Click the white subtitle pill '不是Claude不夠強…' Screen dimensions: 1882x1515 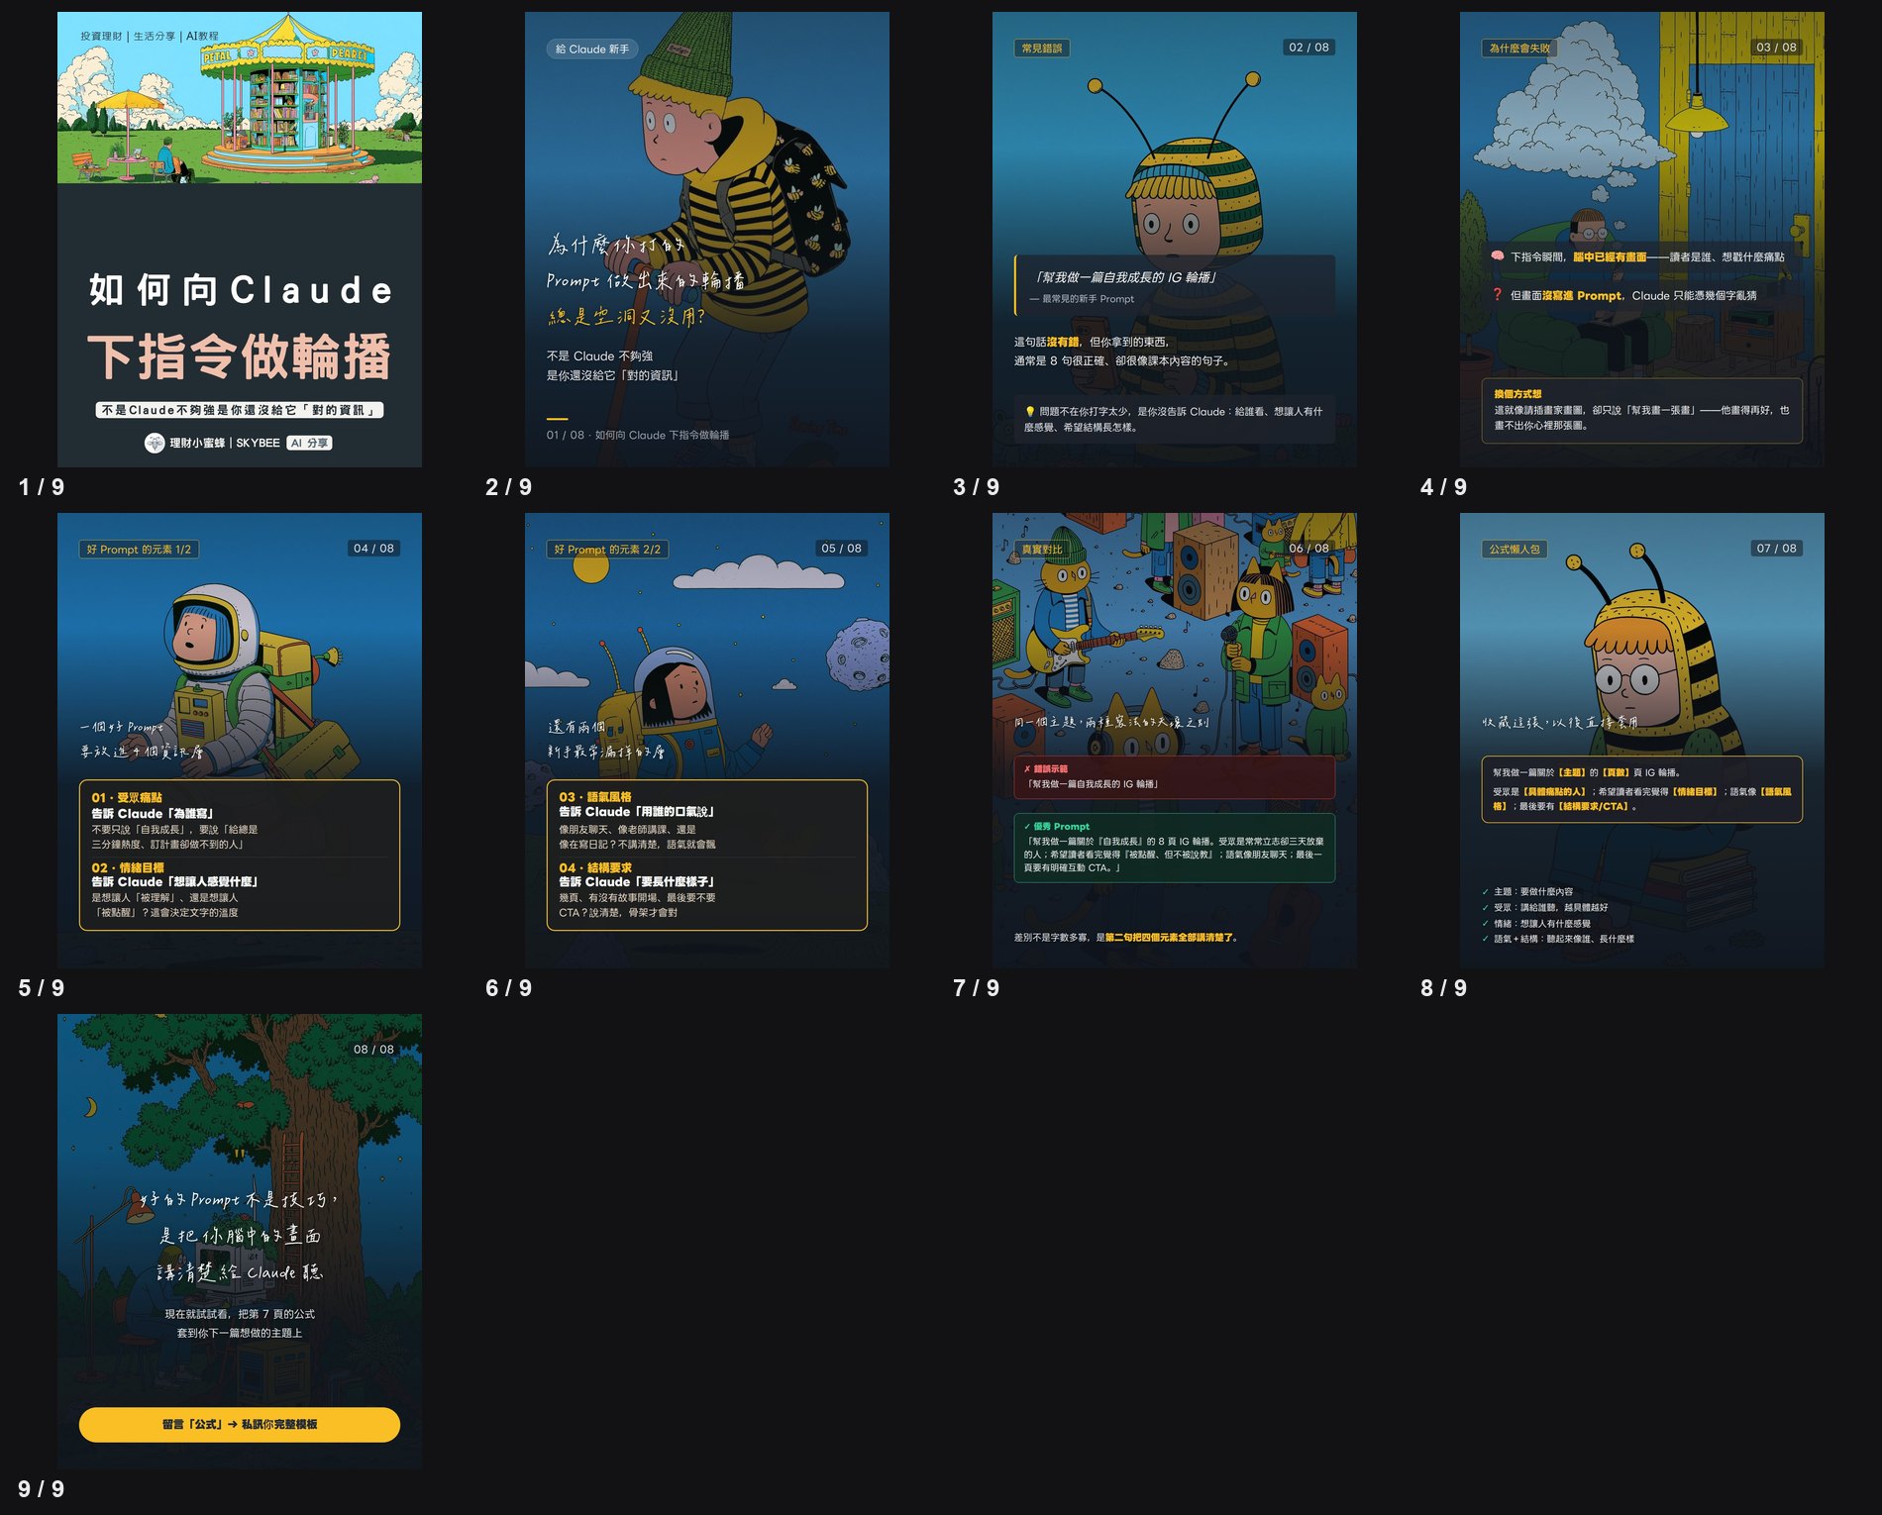pyautogui.click(x=240, y=410)
